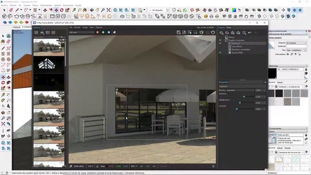Toggle visibility eye of Exposure layer
This screenshot has width=311, height=175.
pyautogui.click(x=220, y=43)
